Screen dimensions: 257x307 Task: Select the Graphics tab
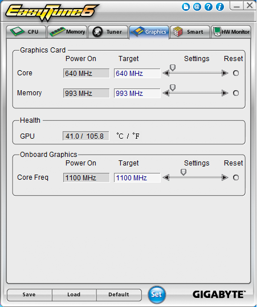149,32
